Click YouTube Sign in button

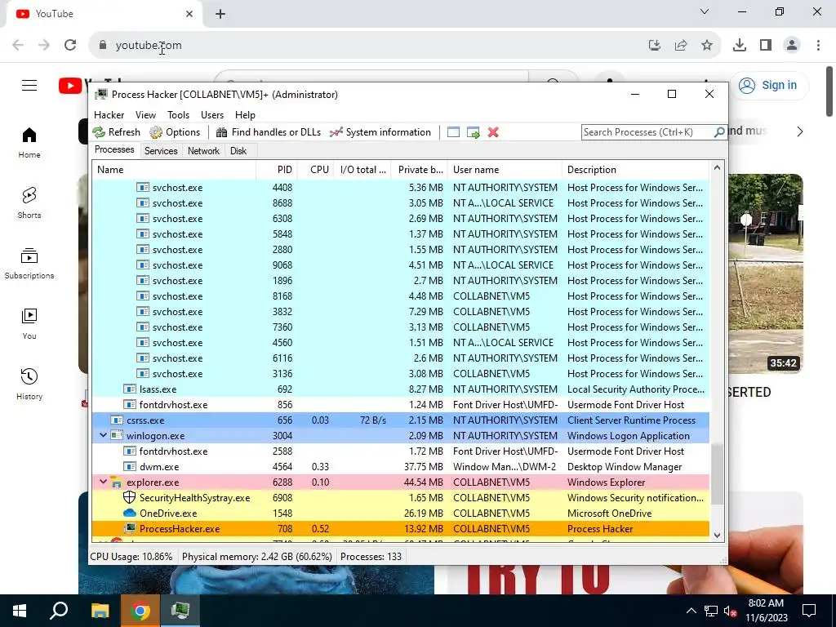(x=768, y=85)
